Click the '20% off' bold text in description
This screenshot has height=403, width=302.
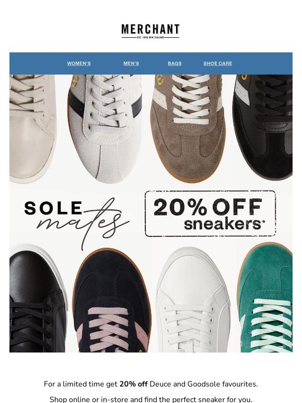pyautogui.click(x=134, y=384)
